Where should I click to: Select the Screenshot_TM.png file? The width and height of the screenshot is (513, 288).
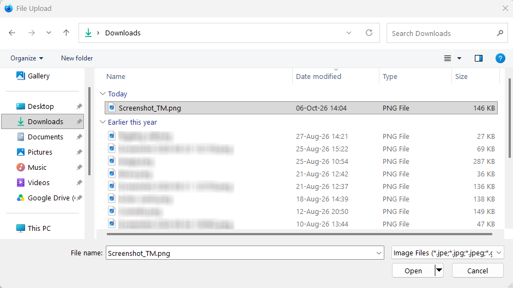[x=301, y=108]
